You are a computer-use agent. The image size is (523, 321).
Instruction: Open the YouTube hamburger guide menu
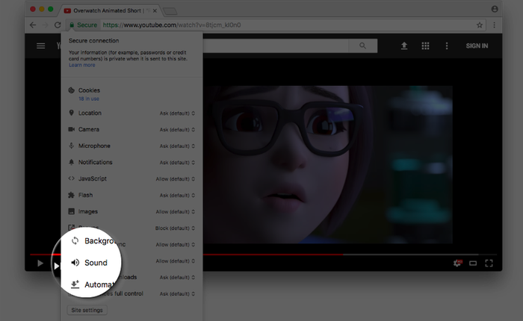click(x=40, y=46)
